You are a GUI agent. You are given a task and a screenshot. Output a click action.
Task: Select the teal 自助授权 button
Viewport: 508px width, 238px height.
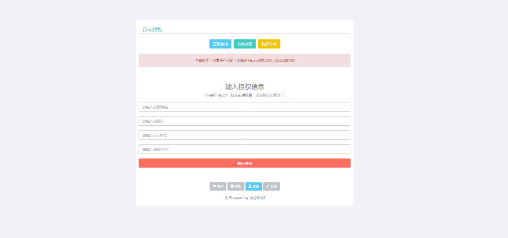click(x=244, y=44)
